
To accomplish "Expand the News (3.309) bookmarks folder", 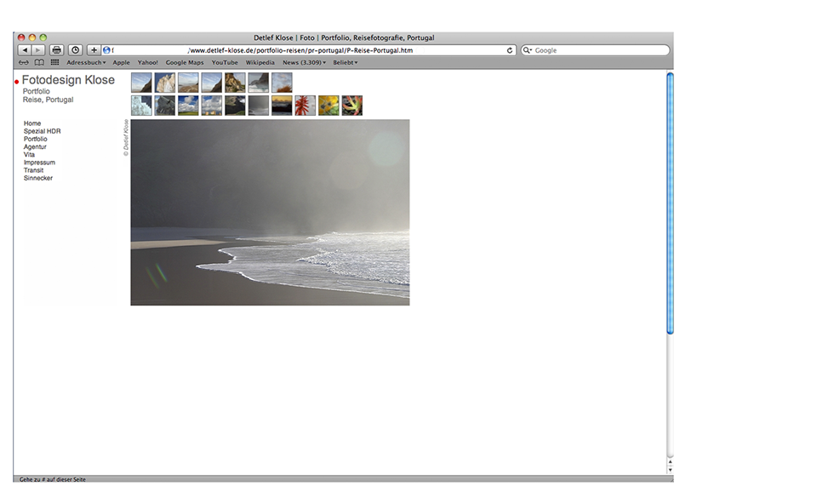I will point(304,62).
